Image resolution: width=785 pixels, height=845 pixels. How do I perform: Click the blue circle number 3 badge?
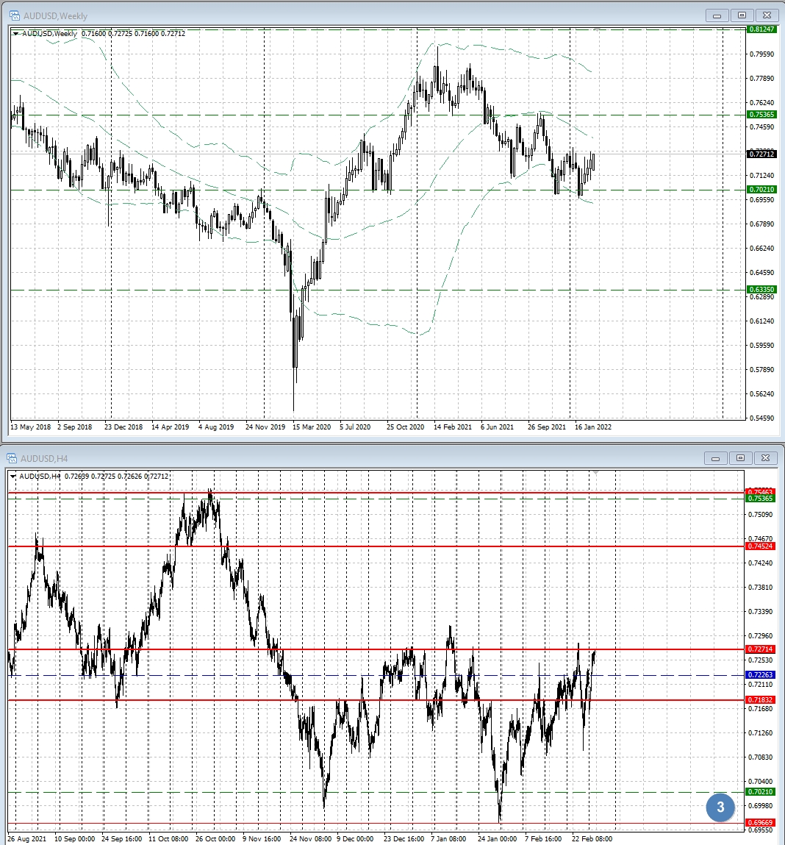720,807
